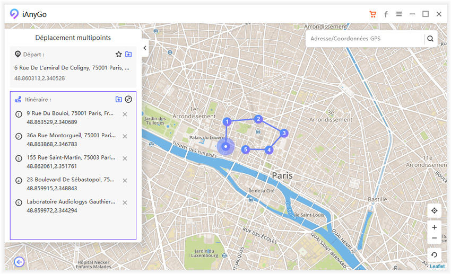Open the Leaflet attribution link
The height and width of the screenshot is (274, 451).
point(437,266)
